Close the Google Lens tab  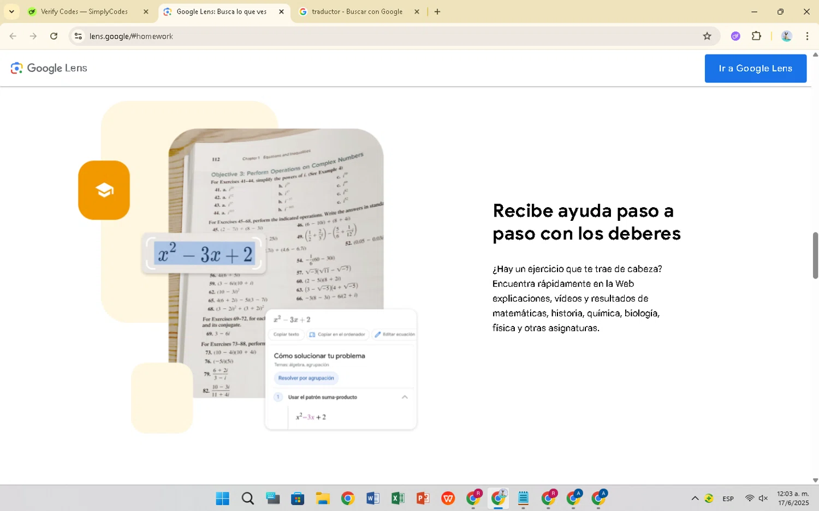[x=281, y=11]
